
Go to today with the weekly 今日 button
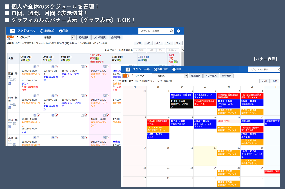tap(158, 43)
